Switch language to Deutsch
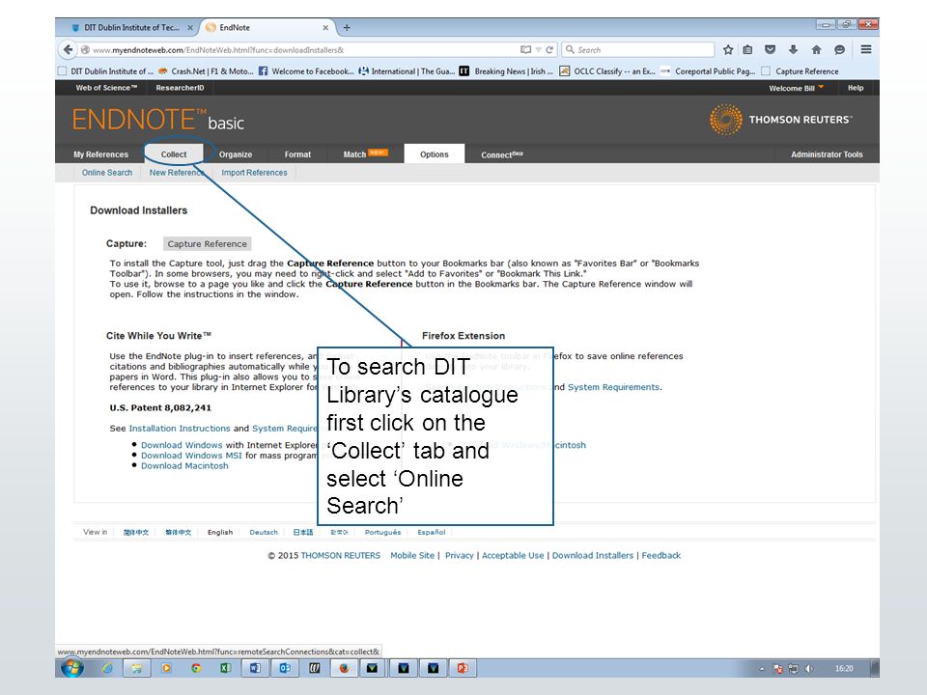This screenshot has height=695, width=927. (263, 533)
